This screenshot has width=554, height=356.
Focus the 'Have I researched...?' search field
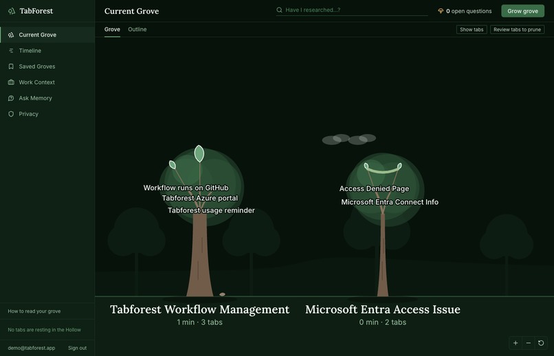point(352,10)
